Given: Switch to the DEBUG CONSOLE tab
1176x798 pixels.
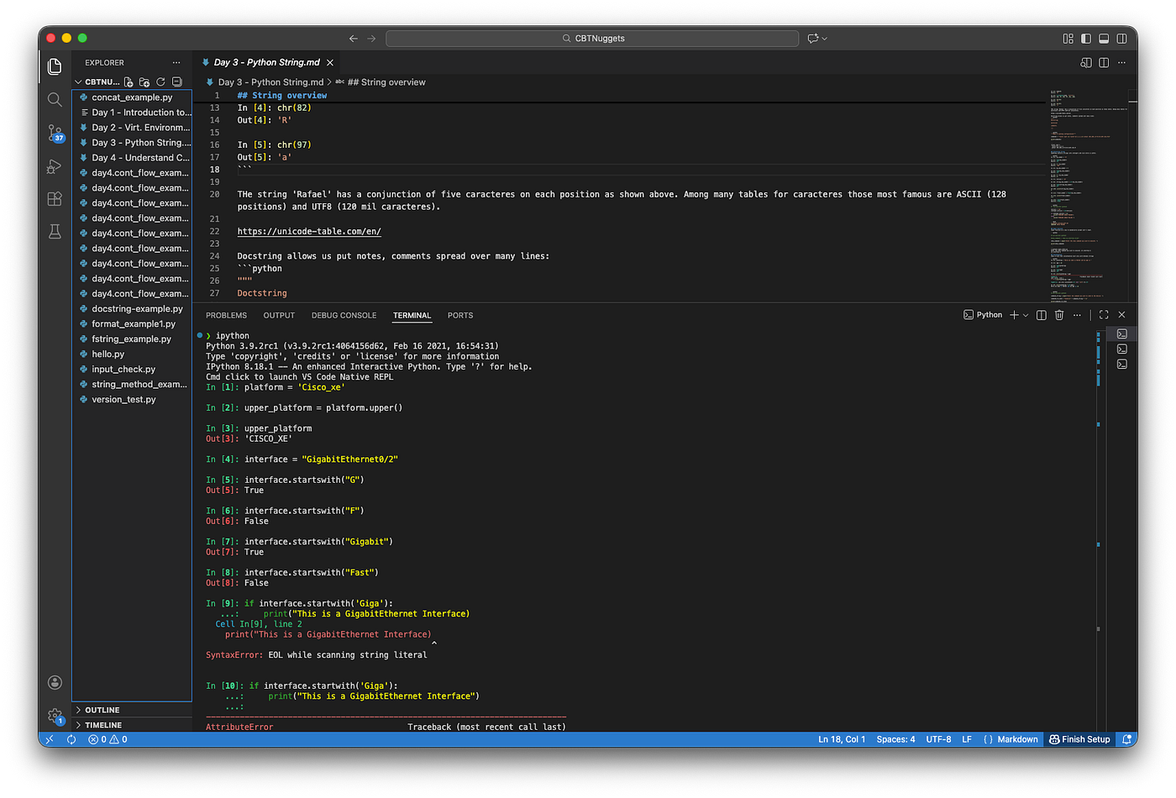Looking at the screenshot, I should point(344,316).
